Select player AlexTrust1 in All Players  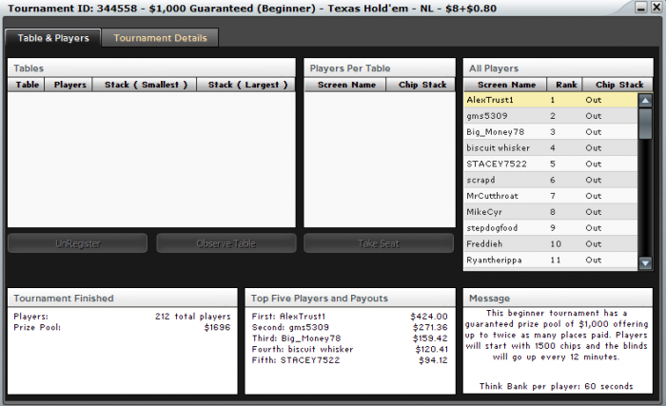pyautogui.click(x=551, y=100)
